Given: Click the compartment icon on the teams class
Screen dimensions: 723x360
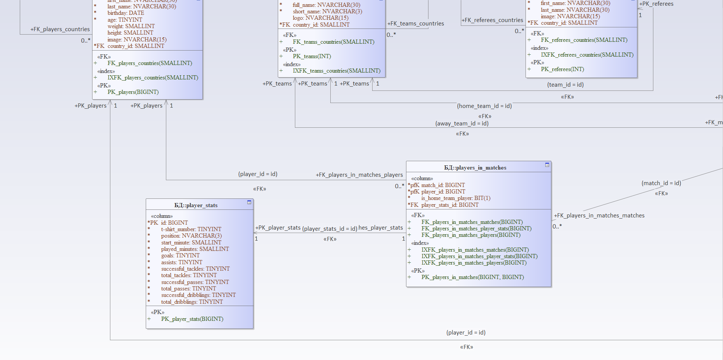Looking at the screenshot, I should (x=381, y=2).
